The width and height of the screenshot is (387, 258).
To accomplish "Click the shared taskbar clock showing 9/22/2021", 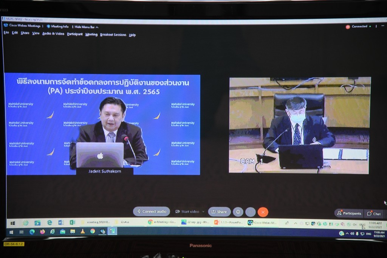I will [x=375, y=225].
